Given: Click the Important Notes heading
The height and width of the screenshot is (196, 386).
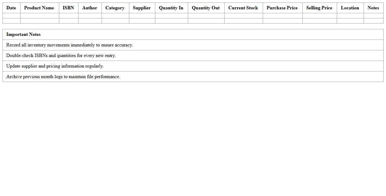Looking at the screenshot, I should (23, 34).
